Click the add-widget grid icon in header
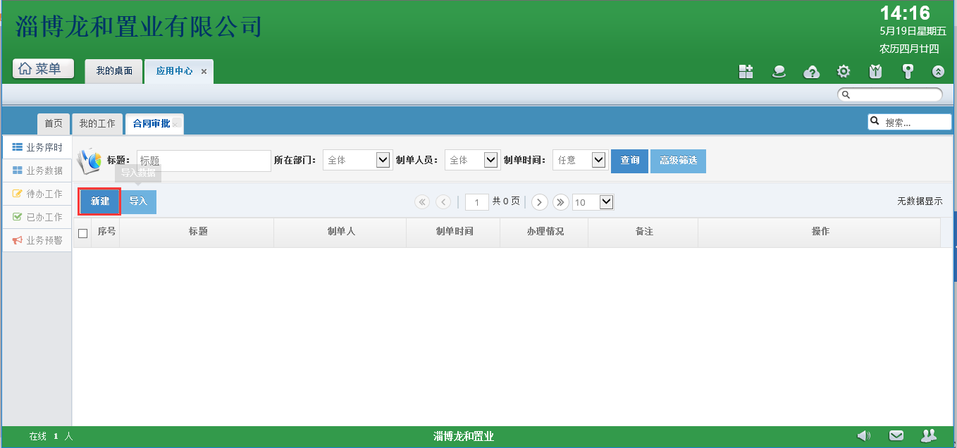Image resolution: width=957 pixels, height=448 pixels. [x=746, y=71]
